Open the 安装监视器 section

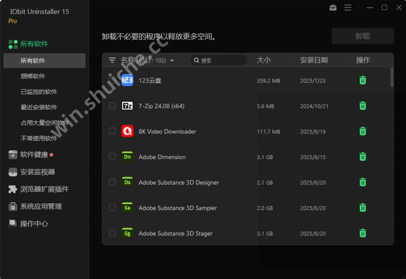click(37, 172)
